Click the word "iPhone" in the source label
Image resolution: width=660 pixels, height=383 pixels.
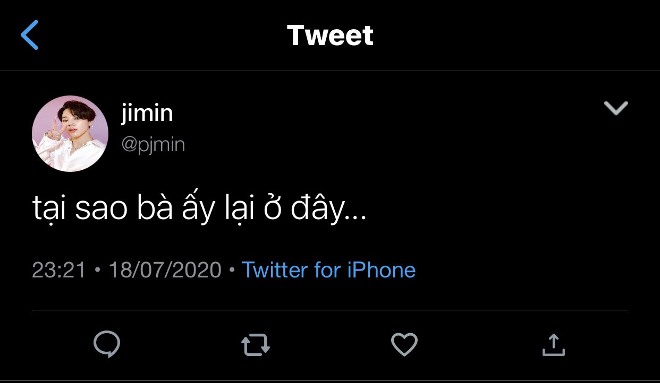coord(381,270)
